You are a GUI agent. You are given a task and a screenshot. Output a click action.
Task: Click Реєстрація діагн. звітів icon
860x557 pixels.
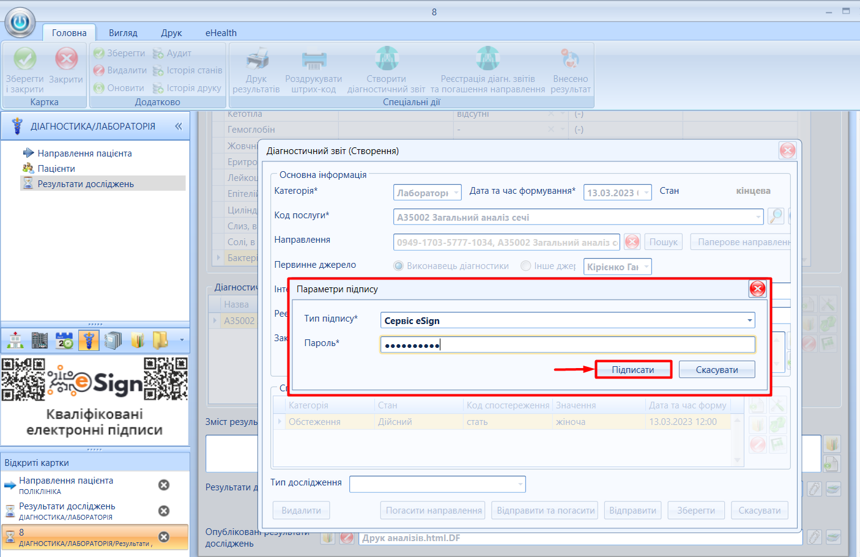[487, 59]
